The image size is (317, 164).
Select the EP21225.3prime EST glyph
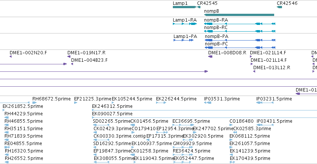[76, 103]
